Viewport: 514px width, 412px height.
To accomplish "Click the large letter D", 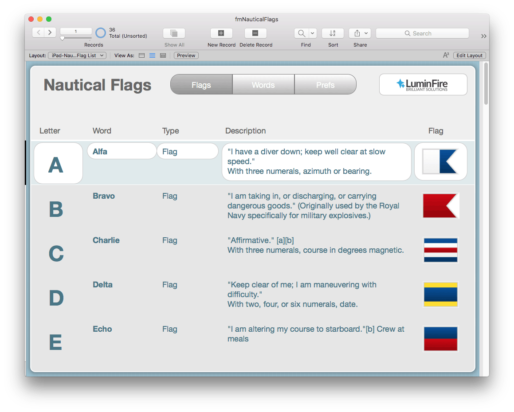I will (x=56, y=298).
